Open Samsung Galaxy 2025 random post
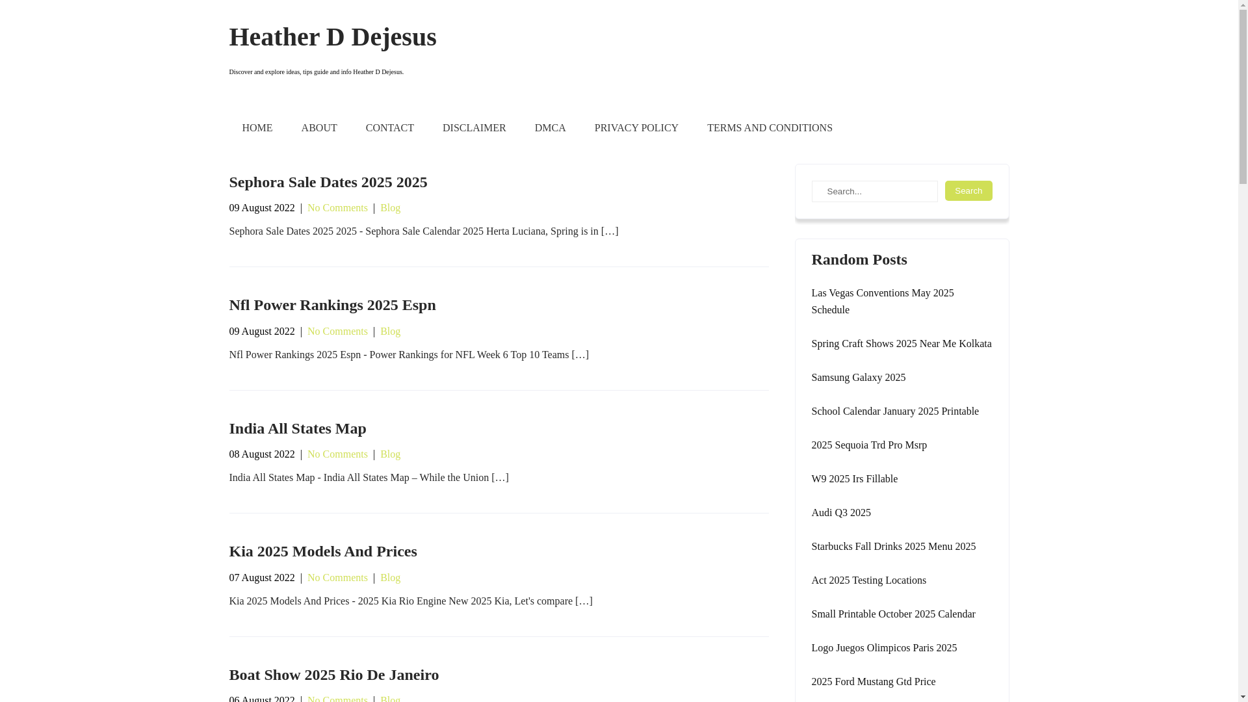The image size is (1248, 702). [858, 378]
